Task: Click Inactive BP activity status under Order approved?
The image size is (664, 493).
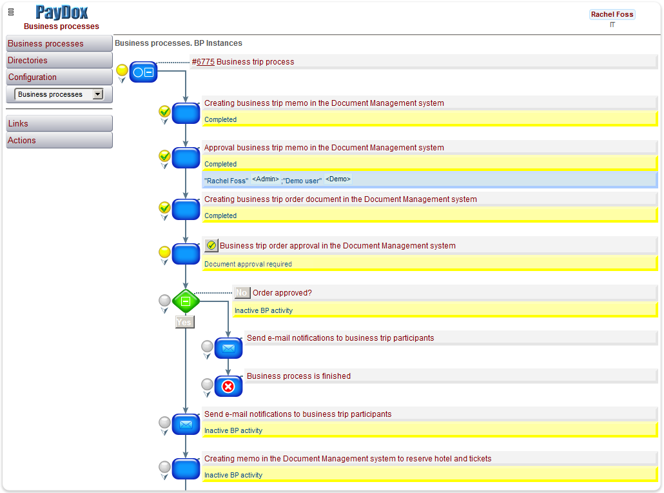Action: click(264, 311)
